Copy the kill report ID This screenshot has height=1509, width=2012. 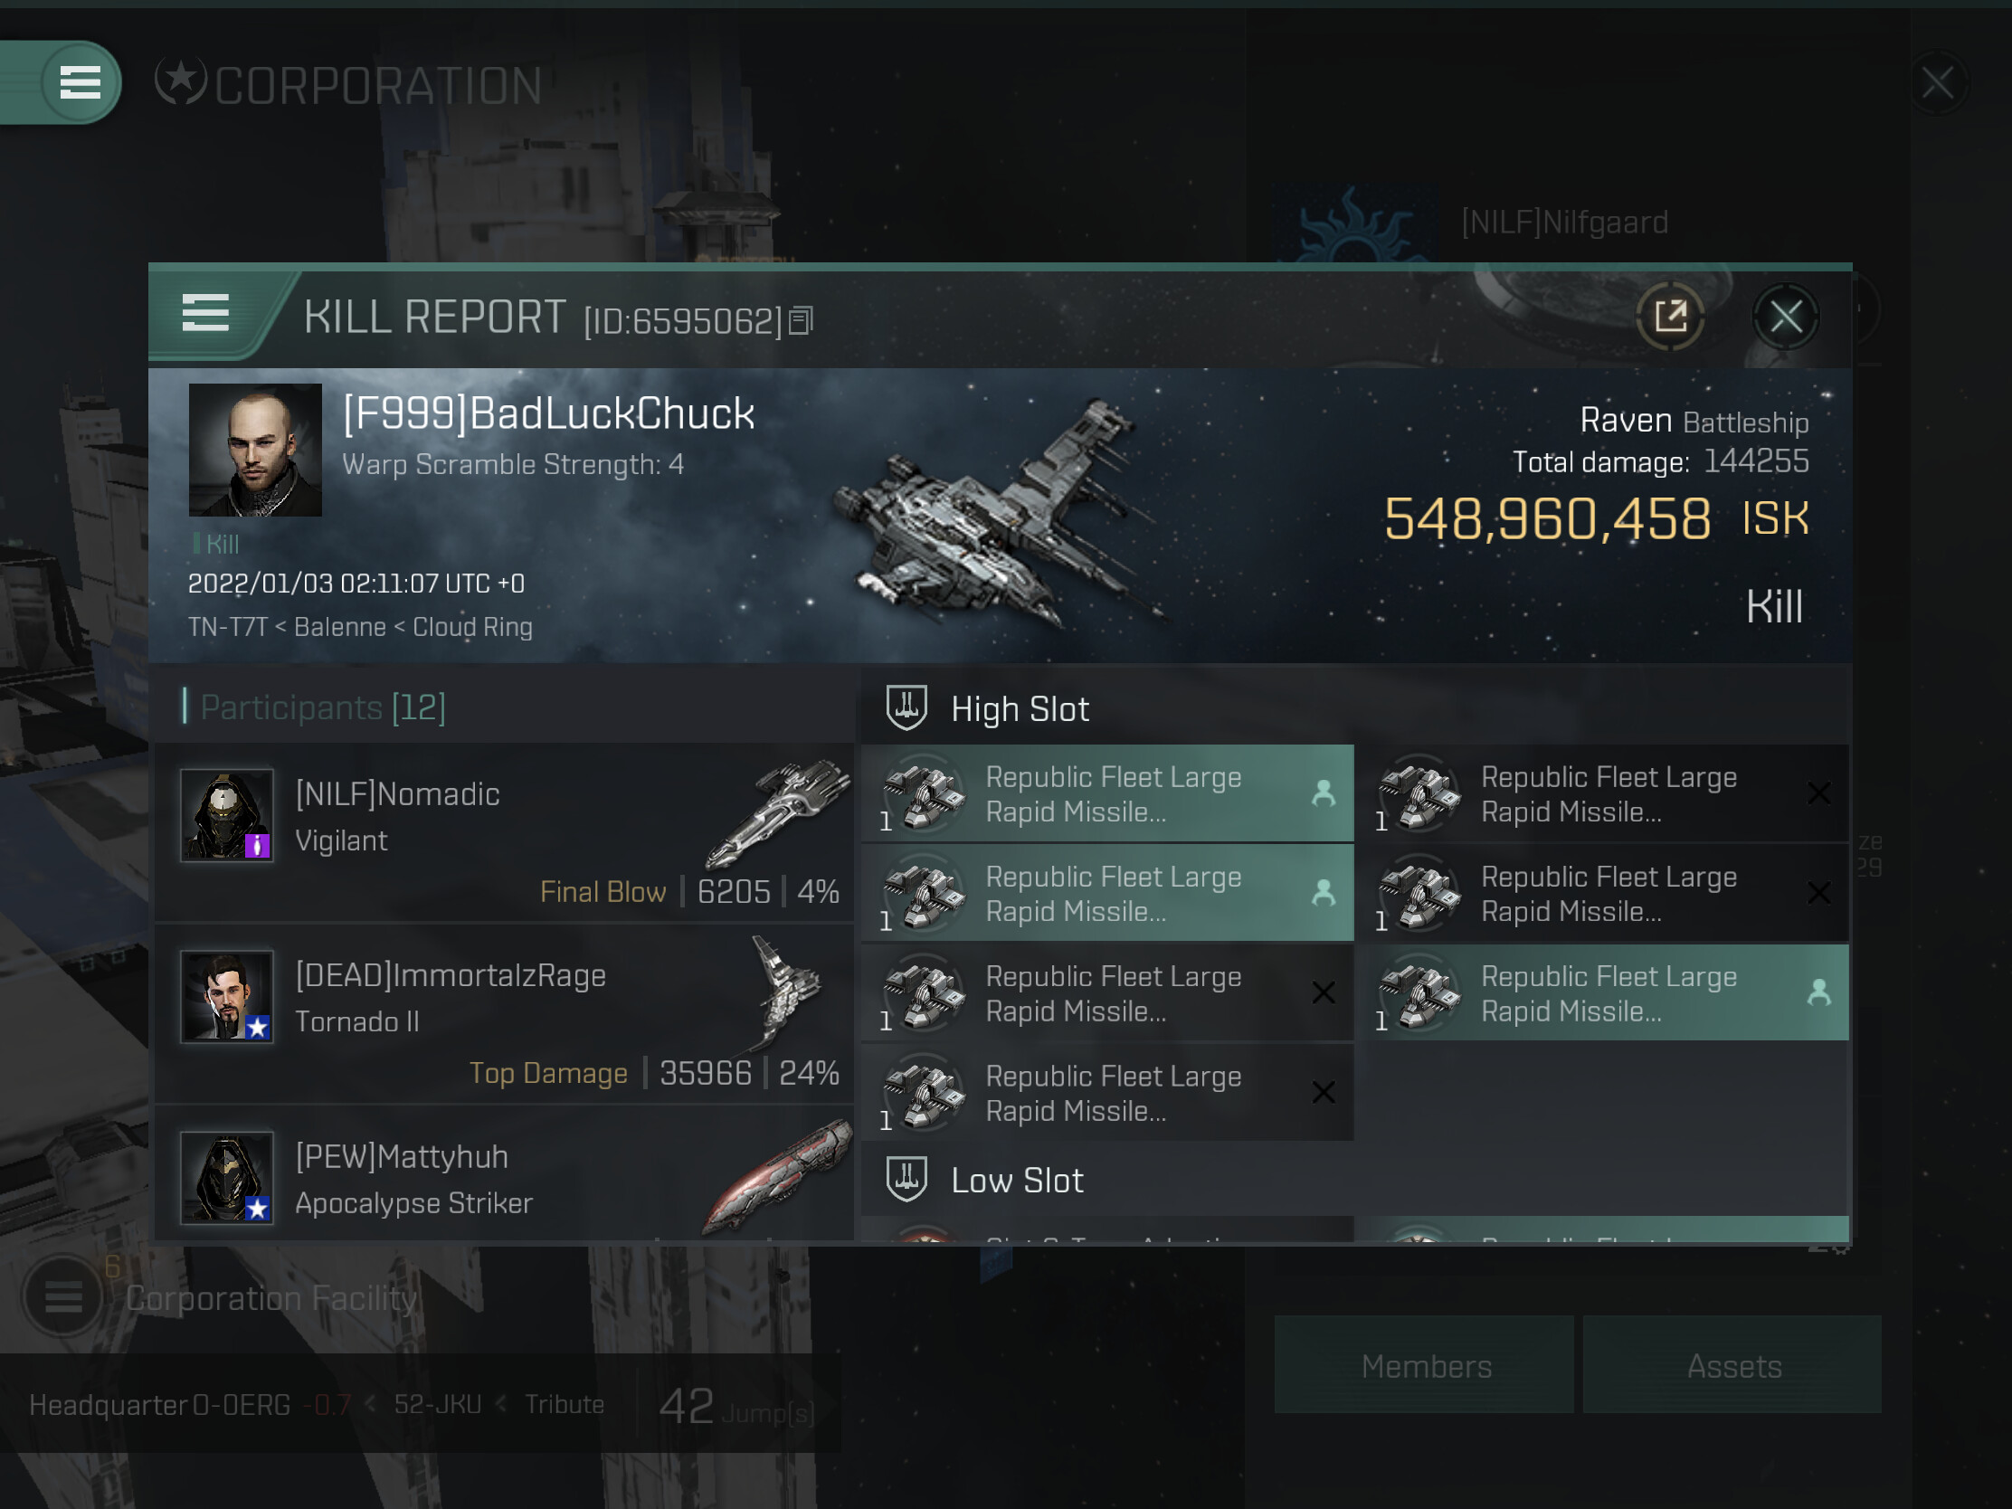801,320
